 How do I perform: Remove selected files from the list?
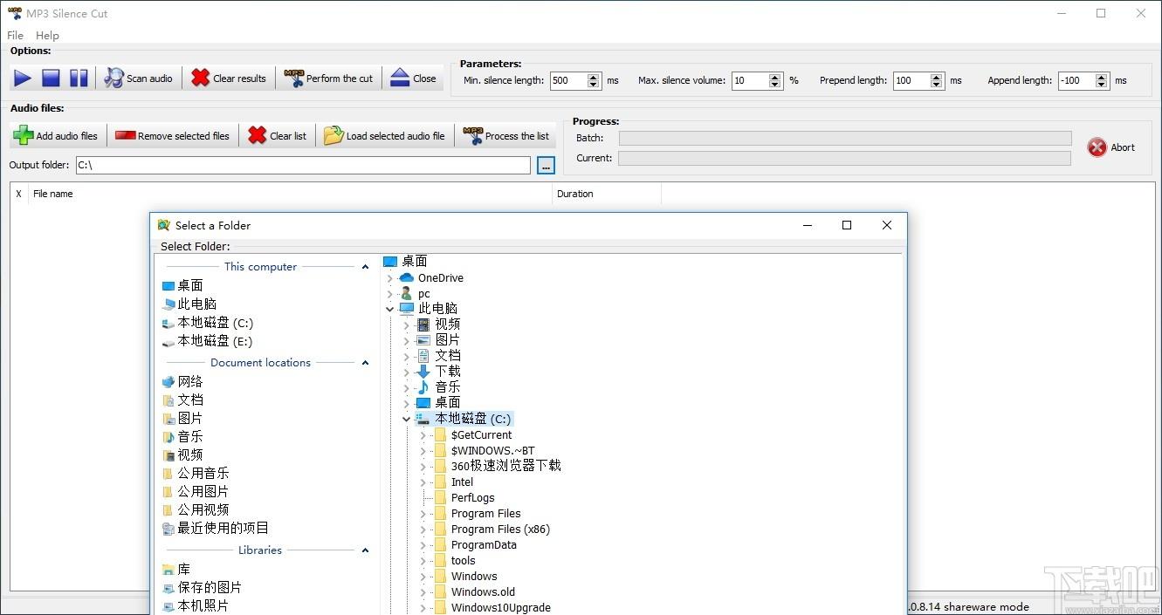click(x=172, y=136)
